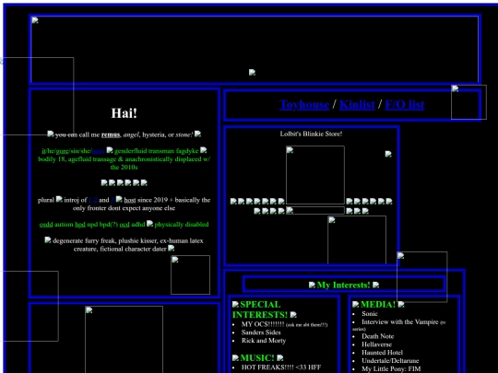Follow introject link '1'
Screen dimensions: 498x373
(x=90, y=200)
